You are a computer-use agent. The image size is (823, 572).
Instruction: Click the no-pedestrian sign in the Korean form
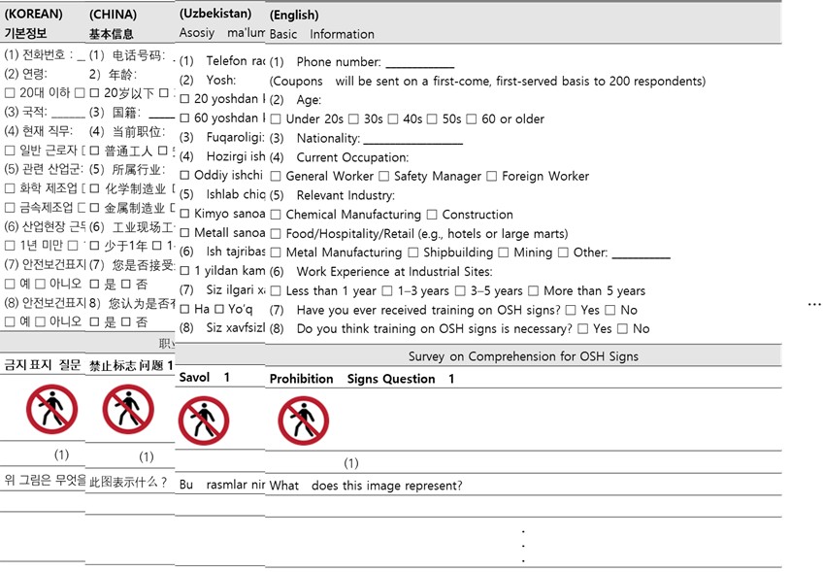coord(51,410)
